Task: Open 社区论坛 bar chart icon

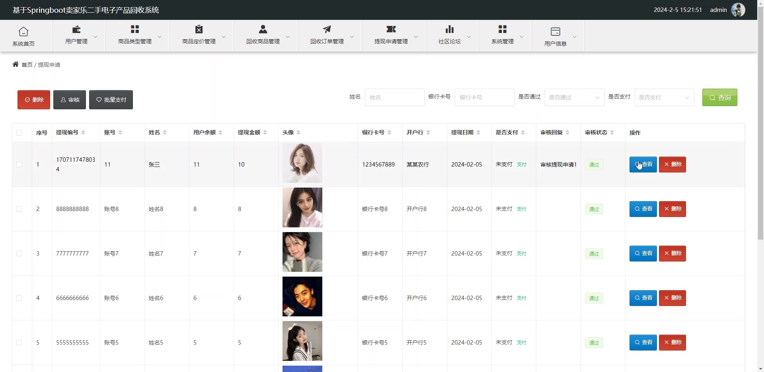Action: pyautogui.click(x=450, y=29)
